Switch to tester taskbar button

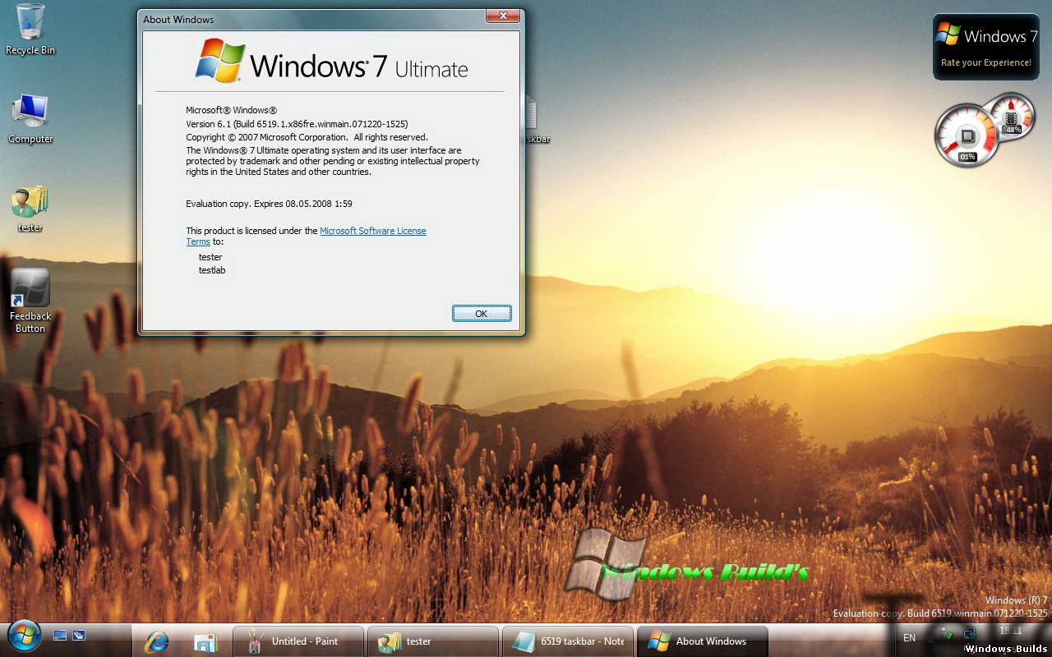click(x=433, y=641)
